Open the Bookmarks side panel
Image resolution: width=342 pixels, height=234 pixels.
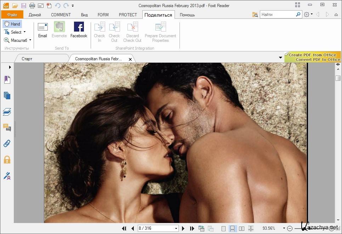coord(7,79)
